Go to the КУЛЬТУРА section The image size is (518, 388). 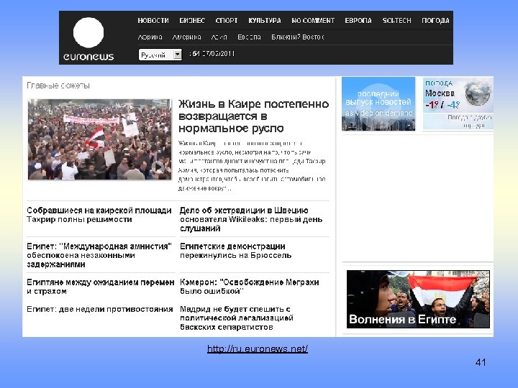pyautogui.click(x=265, y=20)
